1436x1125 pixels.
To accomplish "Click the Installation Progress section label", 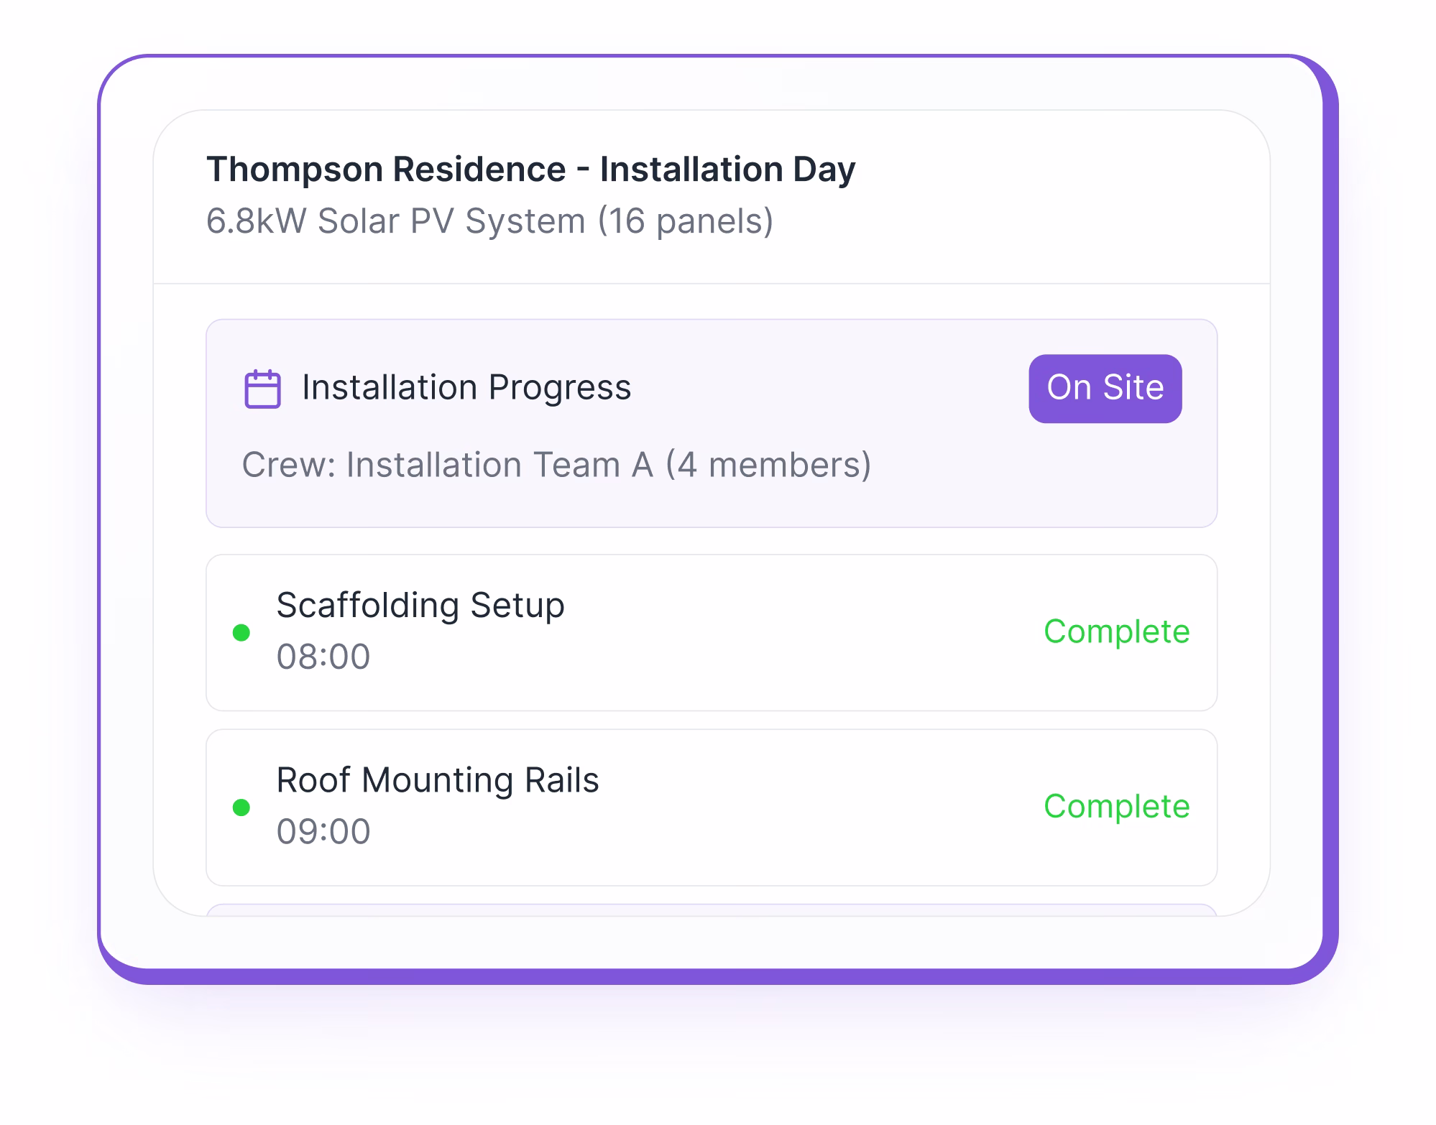I will pos(466,388).
